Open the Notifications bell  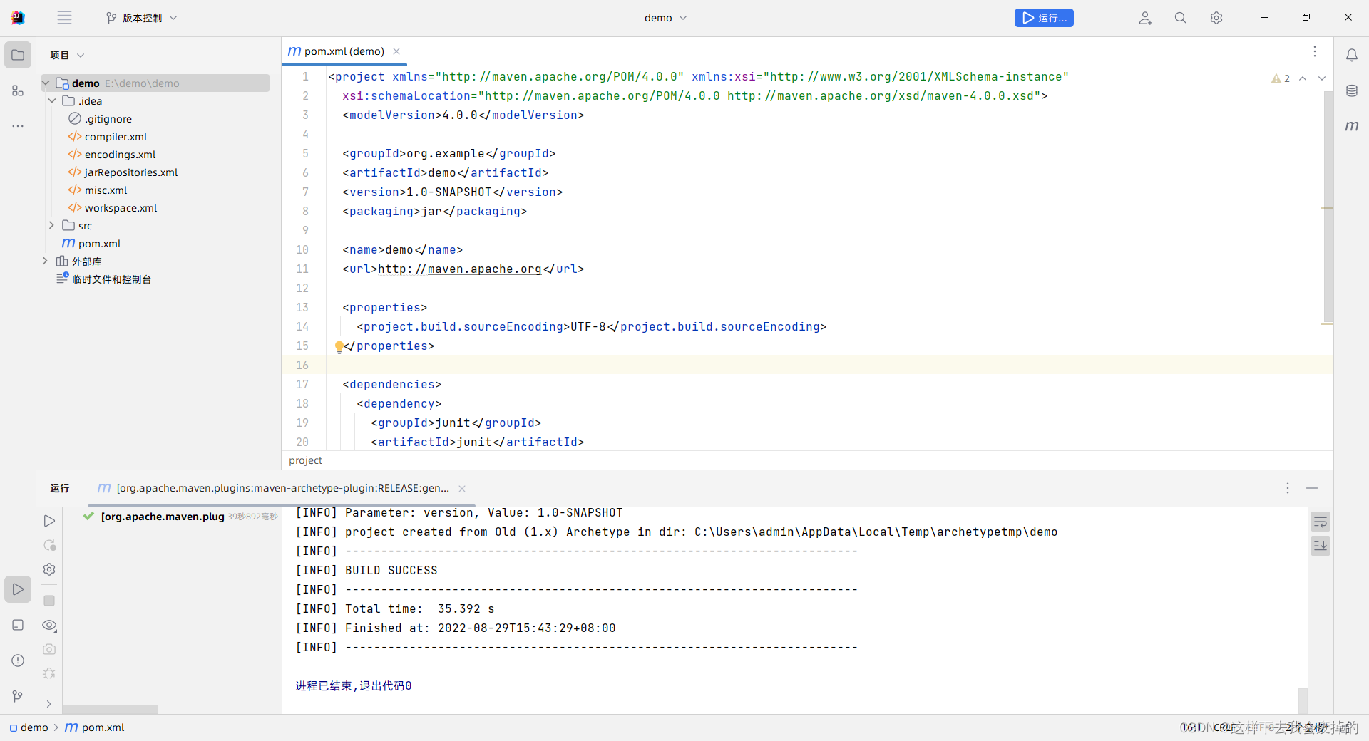point(1351,55)
